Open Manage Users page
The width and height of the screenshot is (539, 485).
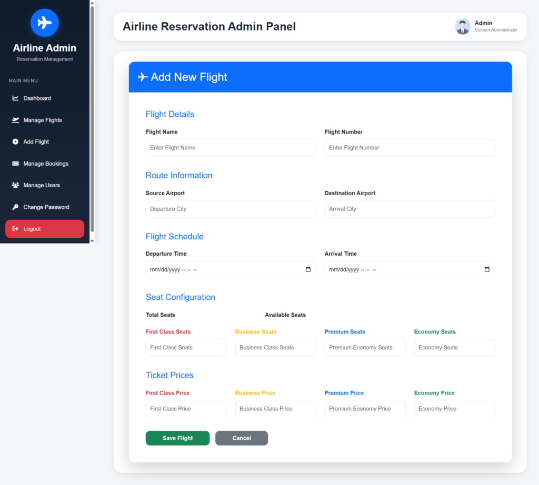[x=45, y=185]
